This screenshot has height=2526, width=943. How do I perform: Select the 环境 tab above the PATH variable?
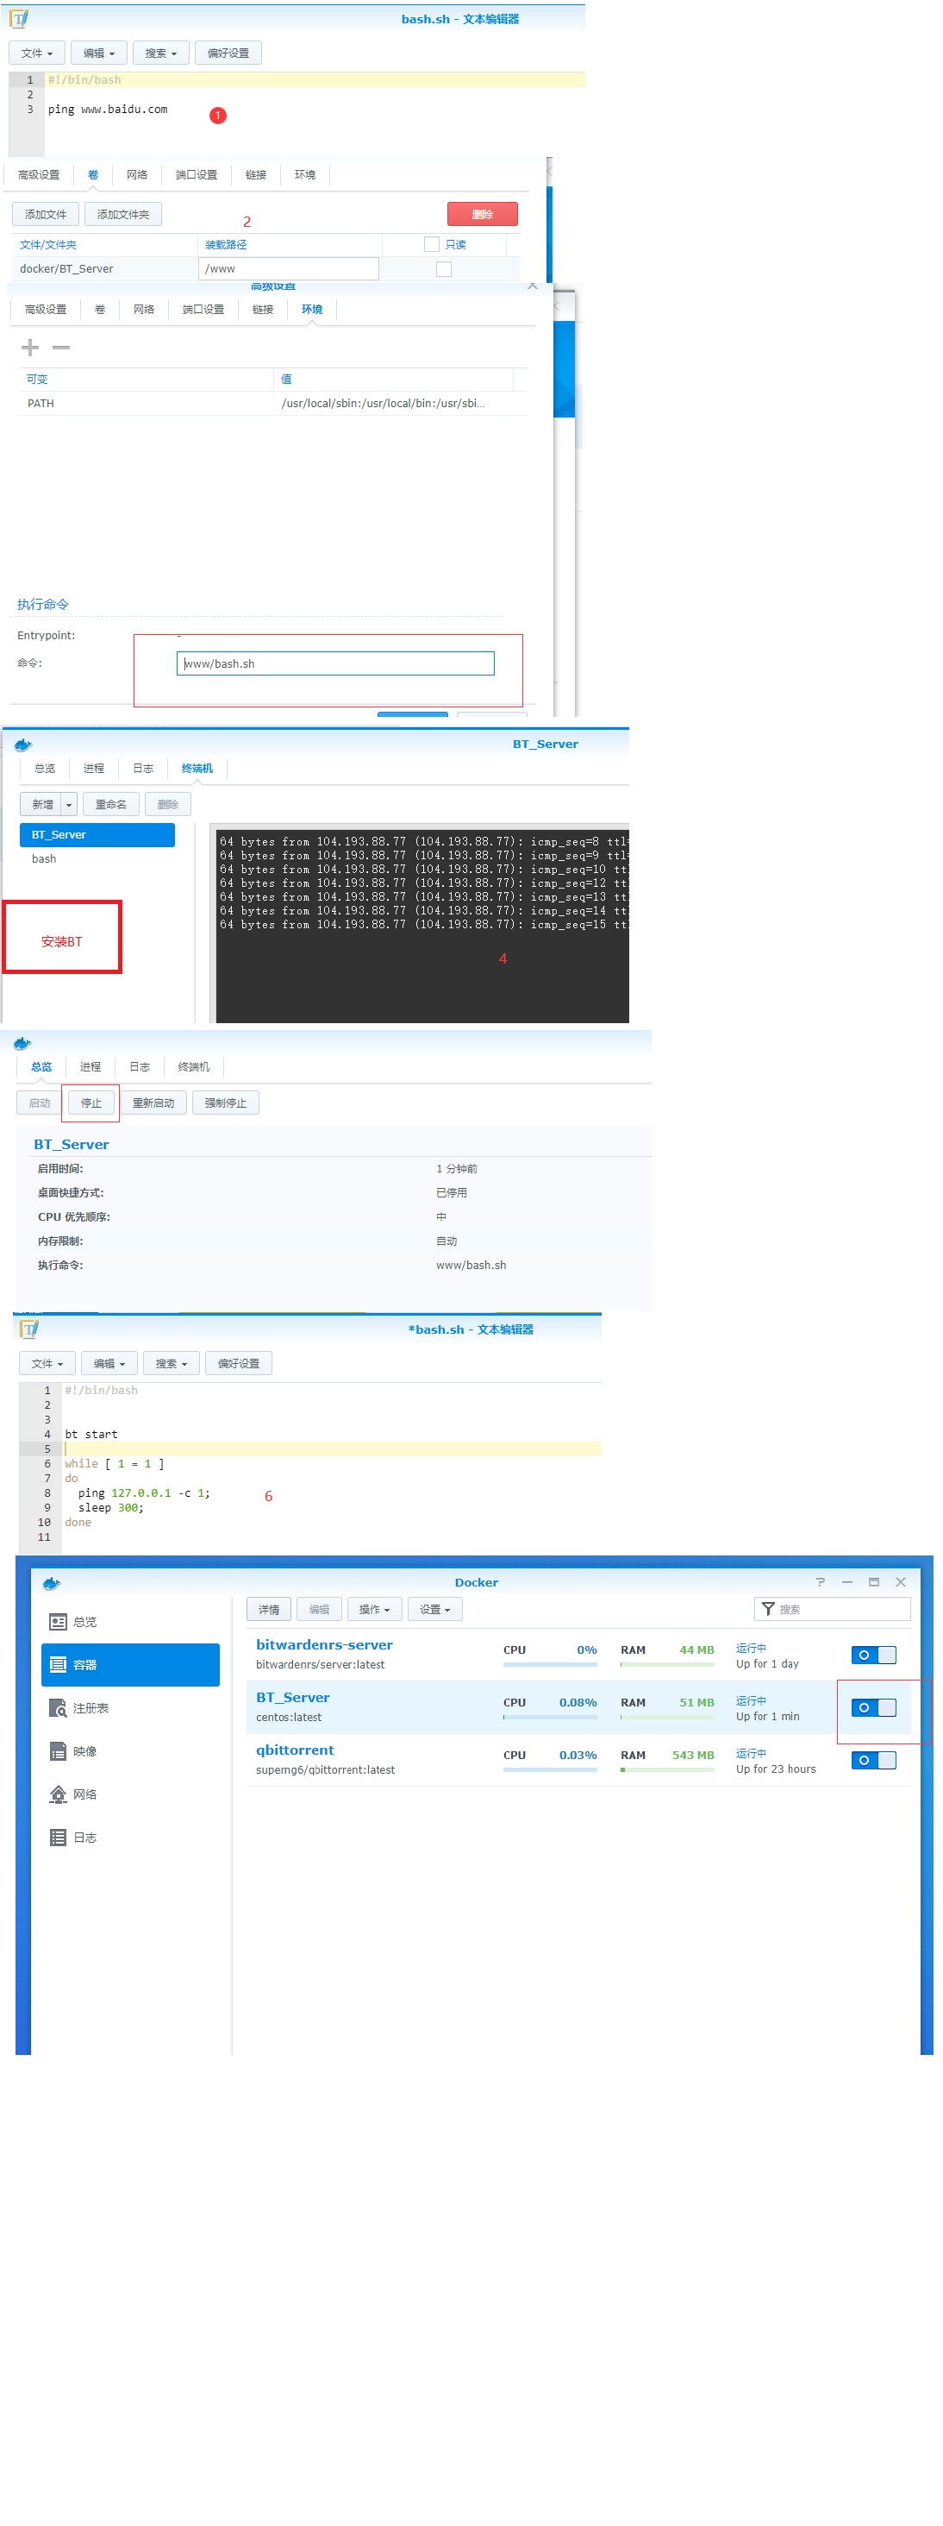pyautogui.click(x=312, y=309)
